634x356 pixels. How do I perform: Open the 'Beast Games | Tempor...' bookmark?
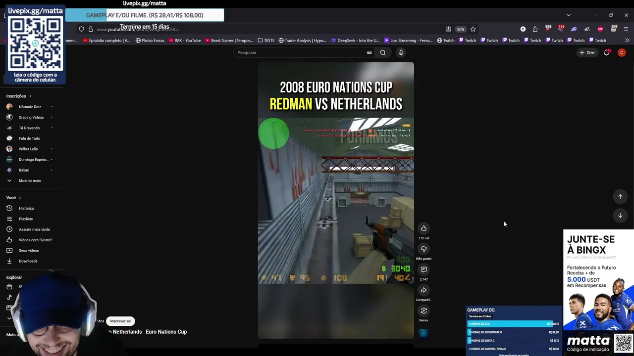[x=229, y=41]
